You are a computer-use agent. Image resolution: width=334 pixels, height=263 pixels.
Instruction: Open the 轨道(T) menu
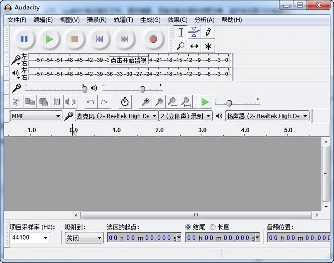tap(123, 20)
